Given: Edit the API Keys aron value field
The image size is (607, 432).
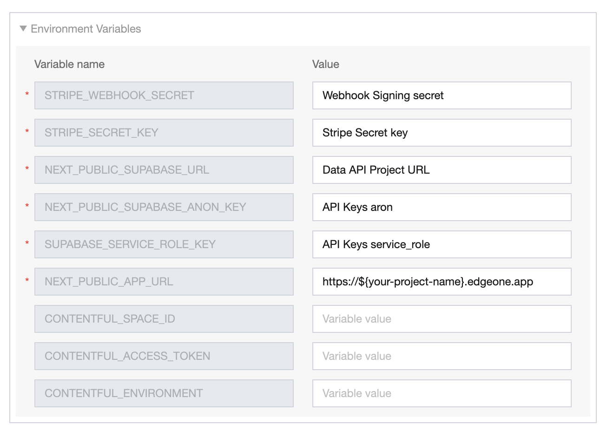Looking at the screenshot, I should pos(442,207).
